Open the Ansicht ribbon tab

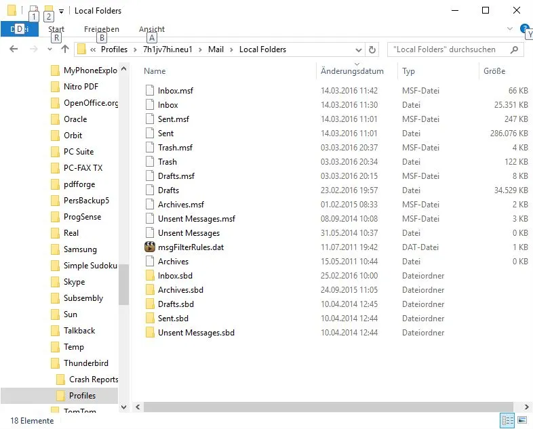152,29
